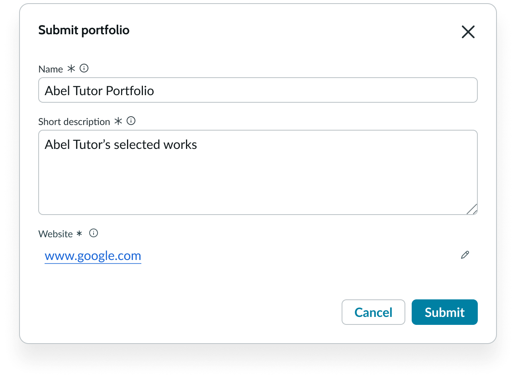Click the Website info icon
The height and width of the screenshot is (379, 516).
coord(94,233)
